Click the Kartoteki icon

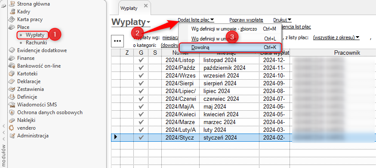[12, 73]
